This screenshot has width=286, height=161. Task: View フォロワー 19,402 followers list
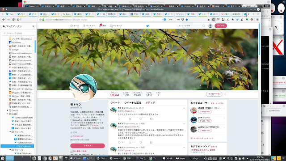point(138,94)
